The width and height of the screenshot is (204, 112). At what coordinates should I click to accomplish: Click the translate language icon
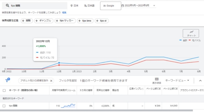point(85,6)
